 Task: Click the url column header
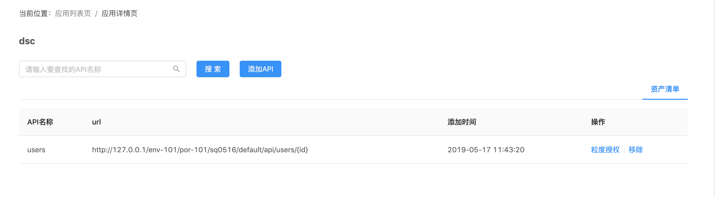click(x=96, y=122)
